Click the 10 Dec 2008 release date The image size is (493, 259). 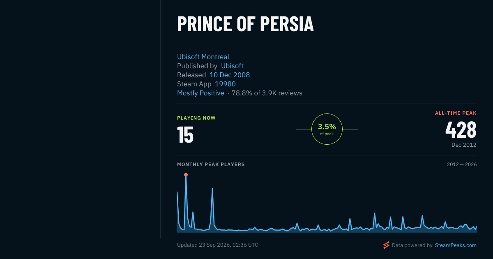[230, 75]
